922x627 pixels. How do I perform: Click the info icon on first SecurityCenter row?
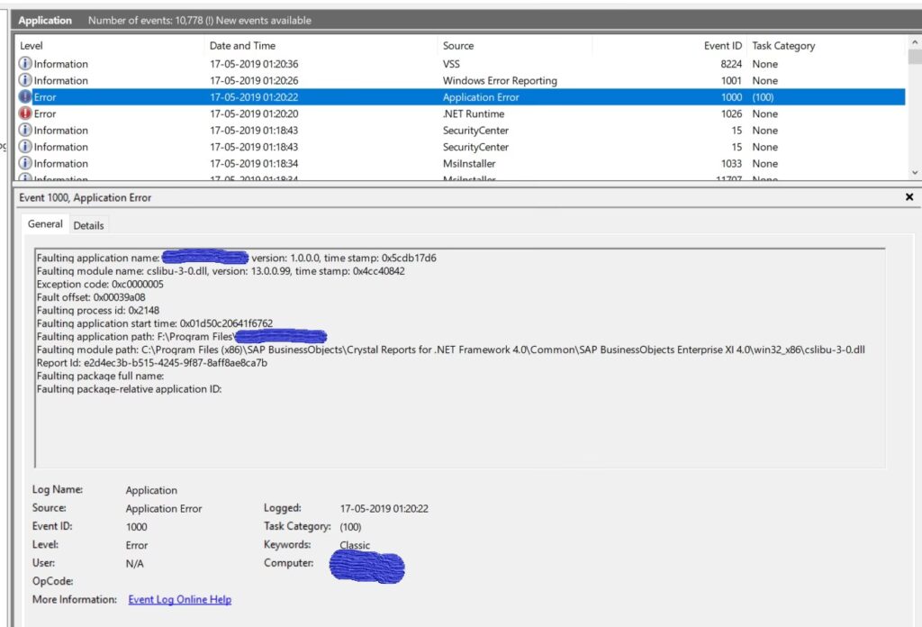click(x=25, y=131)
